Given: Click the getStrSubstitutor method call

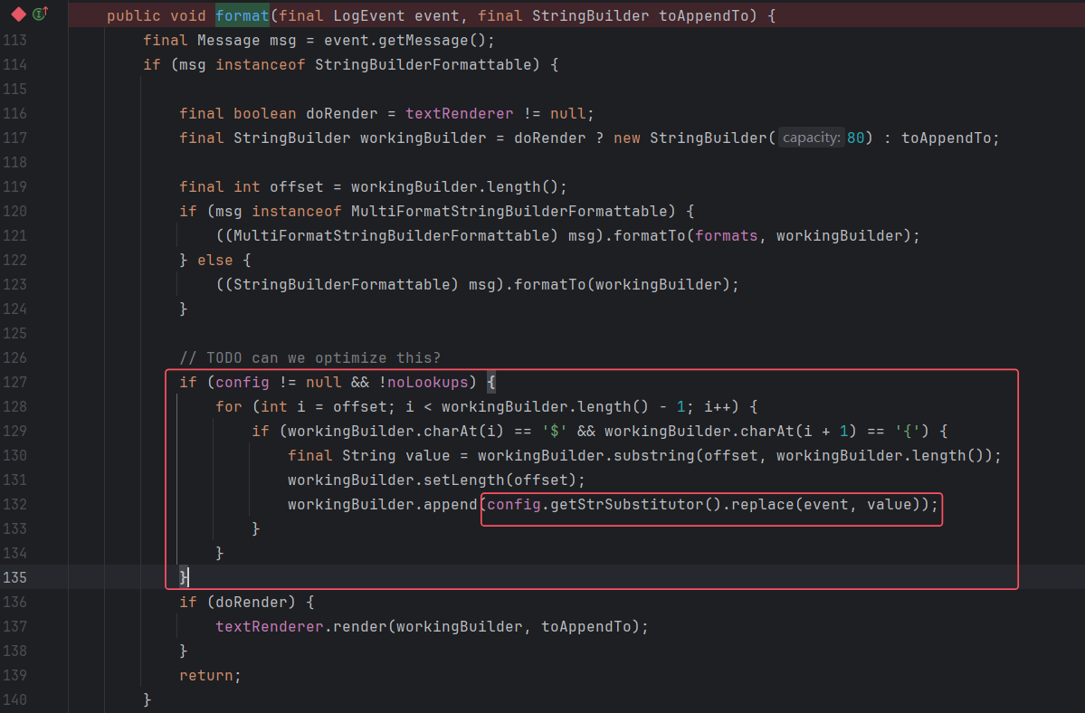Looking at the screenshot, I should click(623, 504).
